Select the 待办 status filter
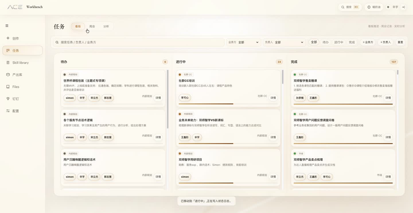Screen dimensions: 413x213 click(x=326, y=42)
